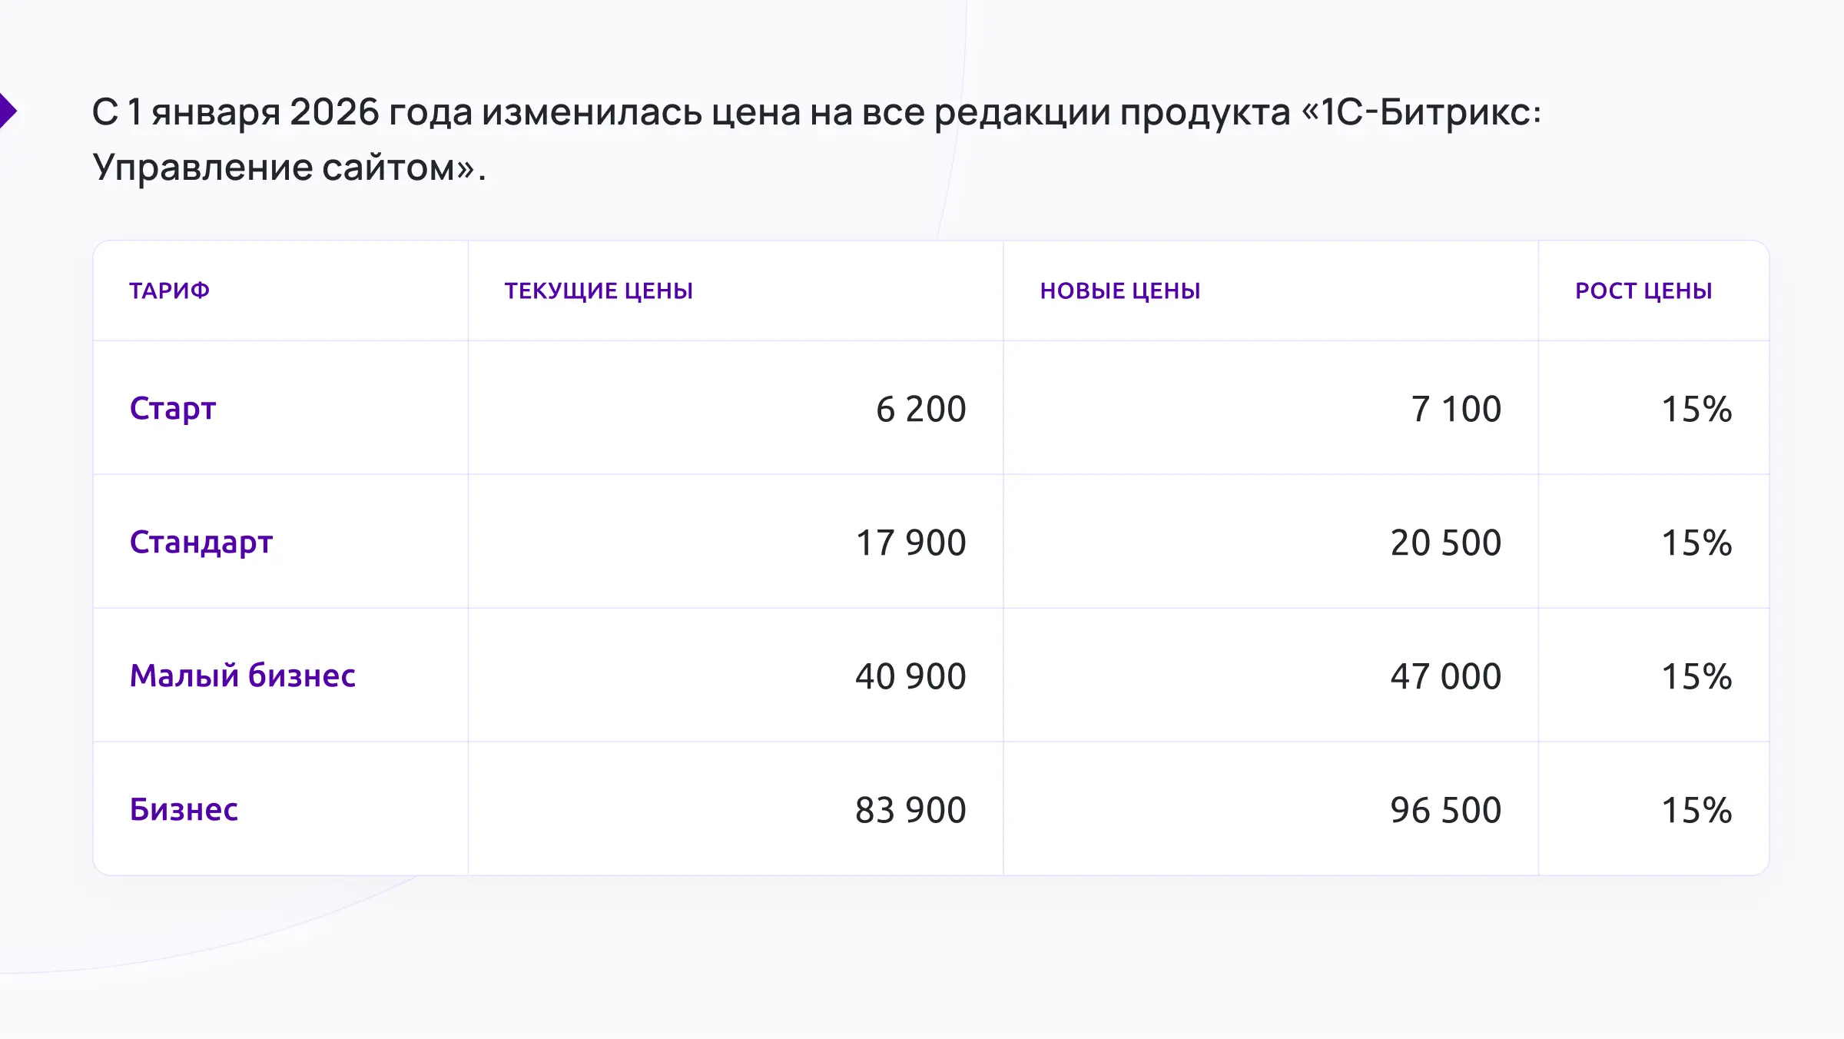Click the НОВЫЕ ЦЕНЫ column header
1844x1039 pixels.
point(1119,291)
